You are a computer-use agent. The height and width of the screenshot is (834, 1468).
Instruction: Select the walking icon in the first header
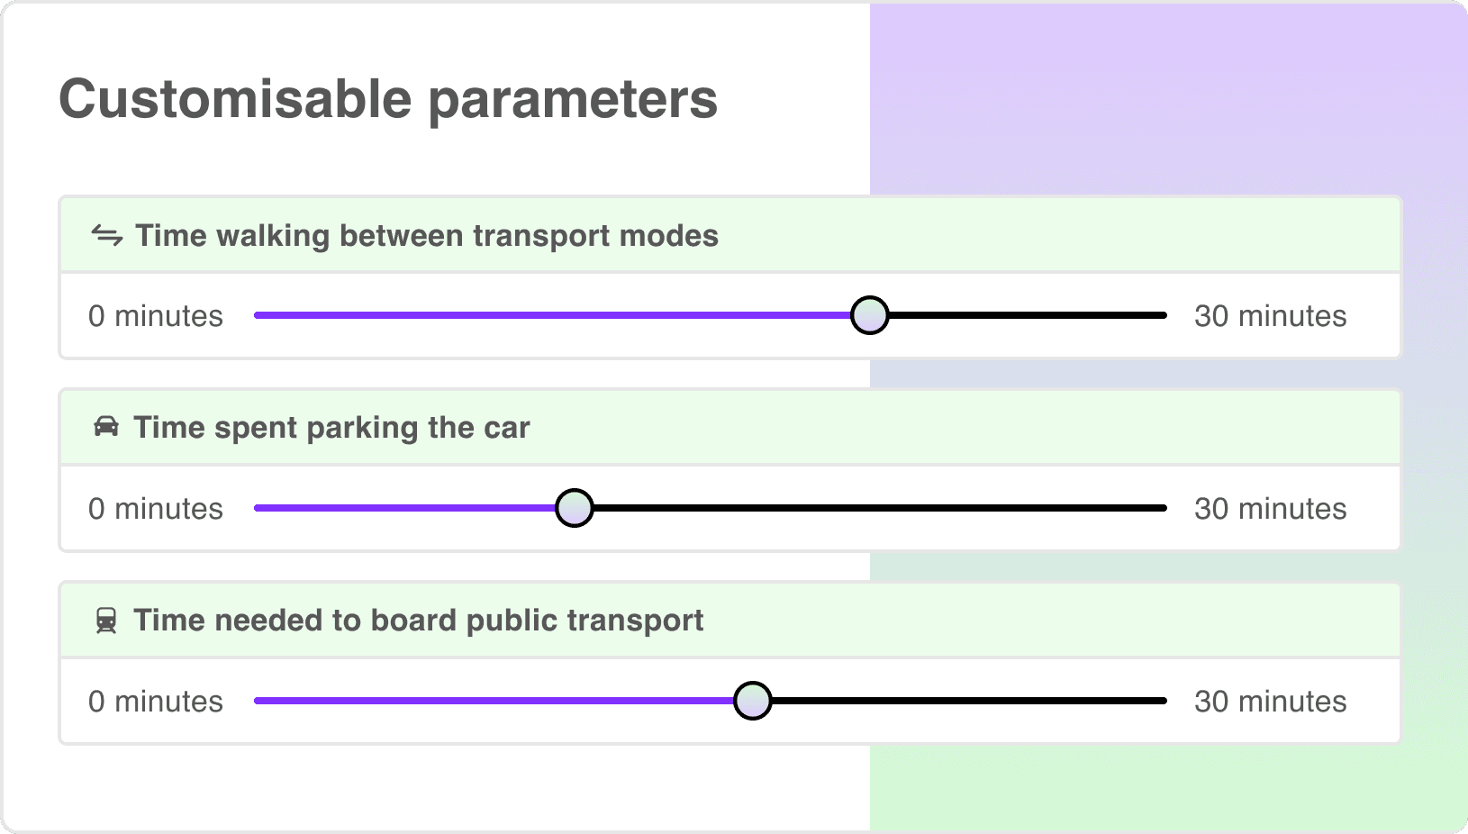[105, 235]
